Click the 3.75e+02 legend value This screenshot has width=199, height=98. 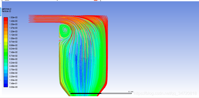13,70
